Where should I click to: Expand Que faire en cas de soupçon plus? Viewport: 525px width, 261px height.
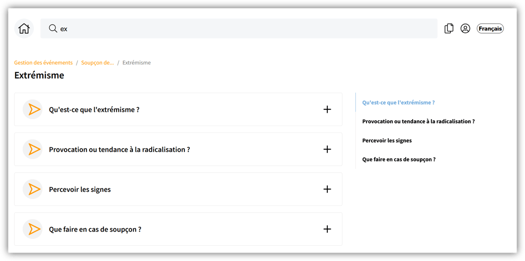click(327, 229)
